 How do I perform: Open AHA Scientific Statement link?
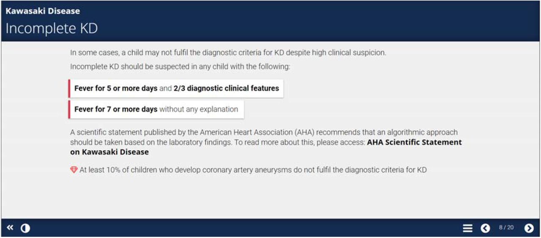click(x=266, y=147)
